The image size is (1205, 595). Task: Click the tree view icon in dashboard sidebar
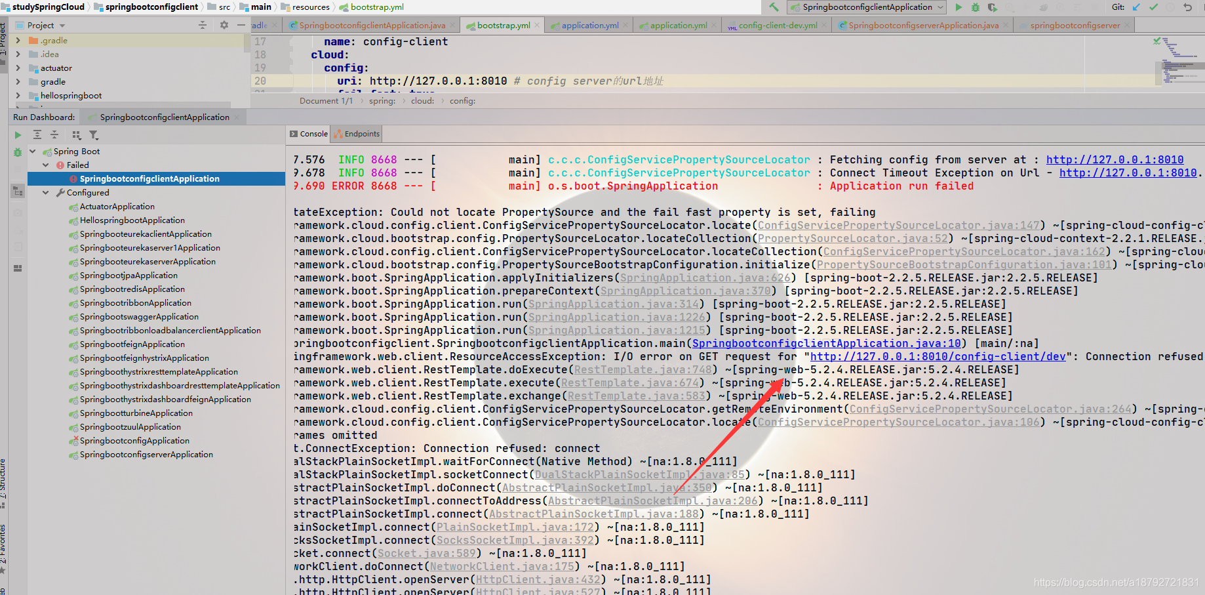(x=18, y=192)
